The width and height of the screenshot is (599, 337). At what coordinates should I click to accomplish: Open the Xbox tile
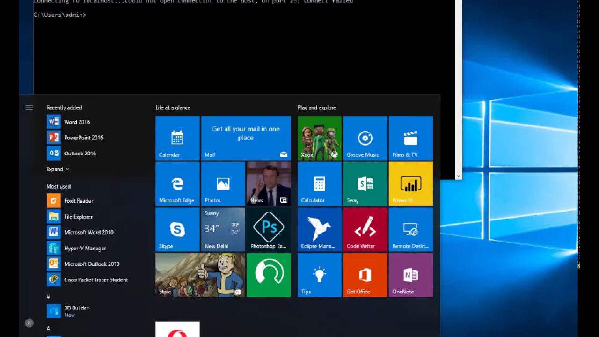click(x=320, y=138)
